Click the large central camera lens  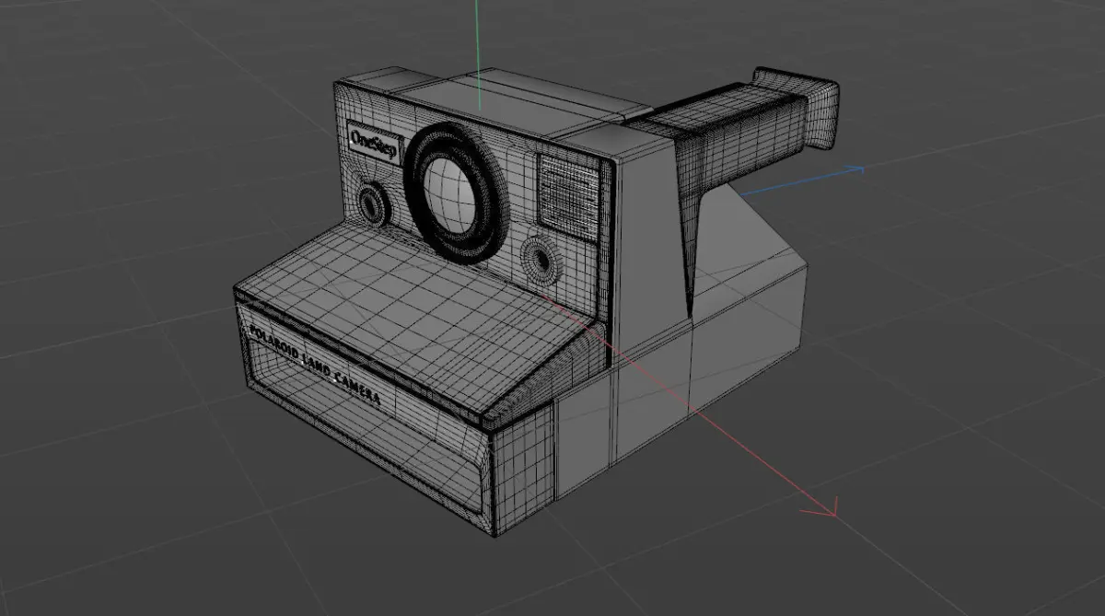(456, 192)
